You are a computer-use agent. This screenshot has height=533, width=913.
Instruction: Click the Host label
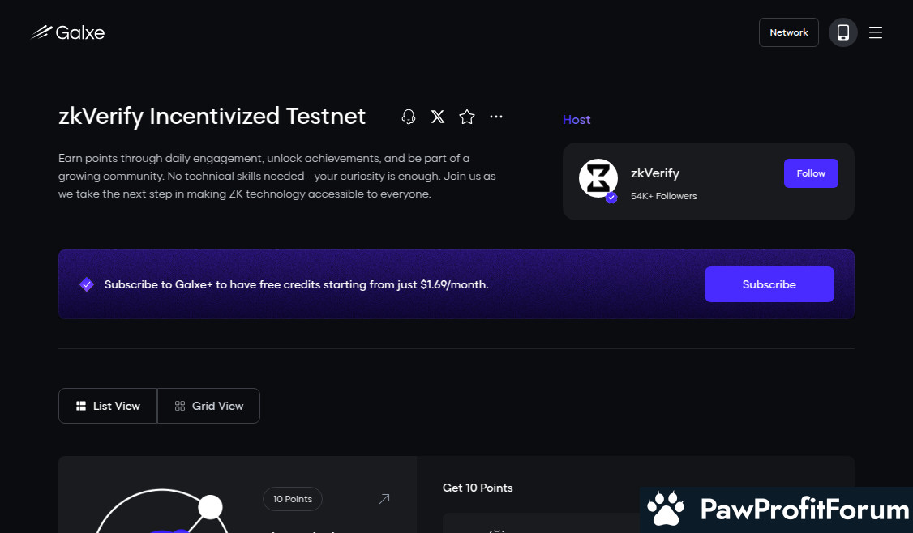[x=577, y=119]
